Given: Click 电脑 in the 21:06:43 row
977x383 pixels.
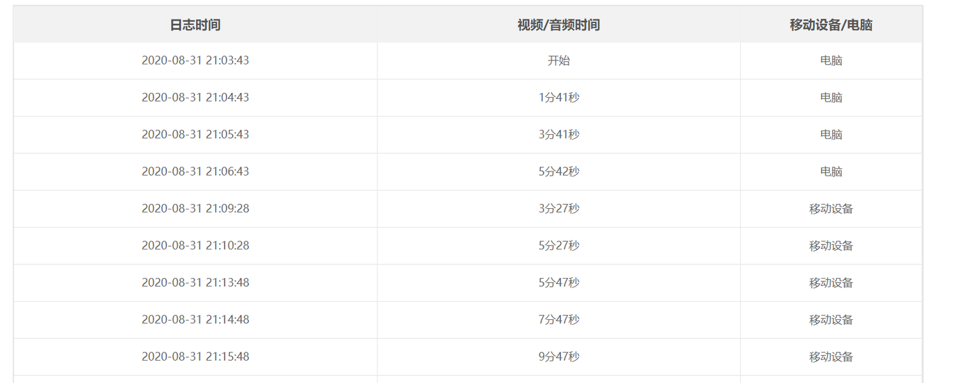Looking at the screenshot, I should (x=831, y=172).
